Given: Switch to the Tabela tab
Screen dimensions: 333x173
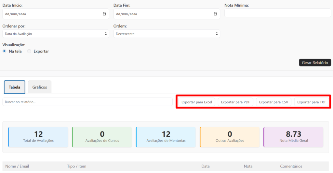Looking at the screenshot, I should tap(14, 87).
